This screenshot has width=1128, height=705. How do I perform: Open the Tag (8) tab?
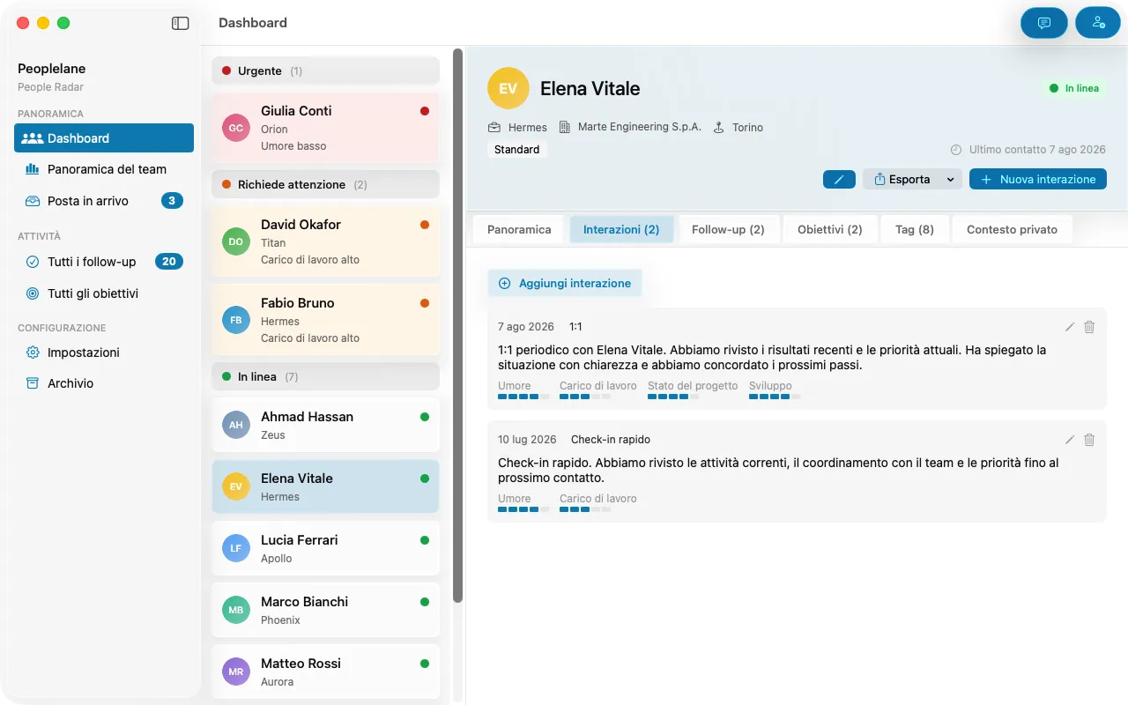click(915, 229)
